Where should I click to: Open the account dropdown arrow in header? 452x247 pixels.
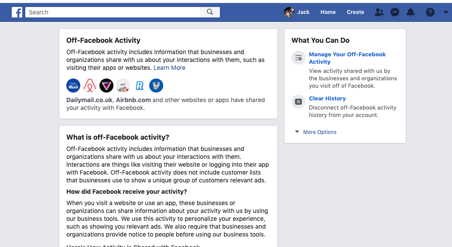(445, 12)
